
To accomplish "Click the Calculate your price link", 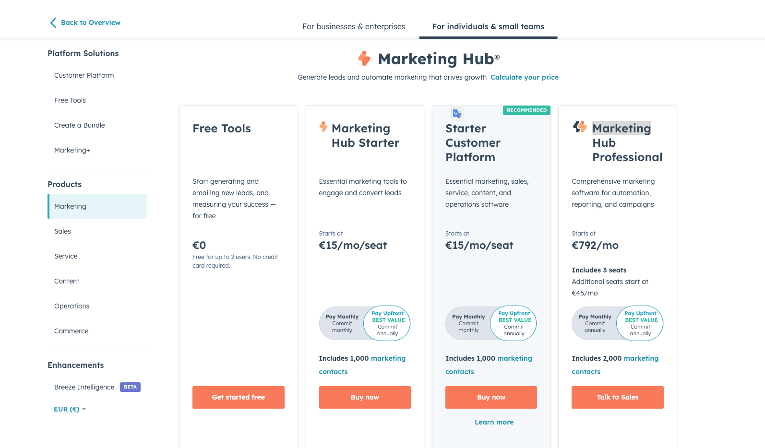I will [x=525, y=77].
